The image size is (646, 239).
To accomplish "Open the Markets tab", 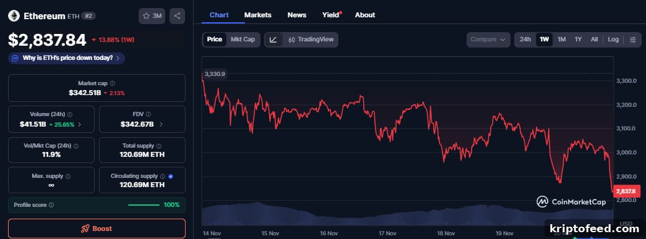I will point(258,15).
